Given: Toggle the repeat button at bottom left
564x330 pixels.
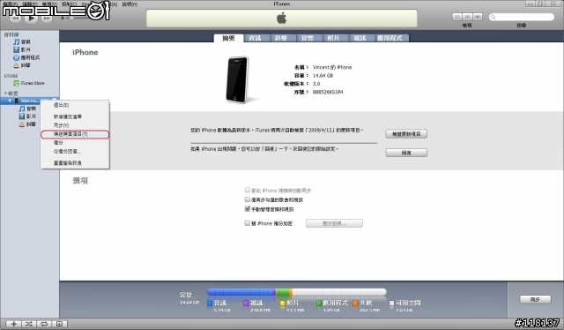Looking at the screenshot, I should click(44, 324).
